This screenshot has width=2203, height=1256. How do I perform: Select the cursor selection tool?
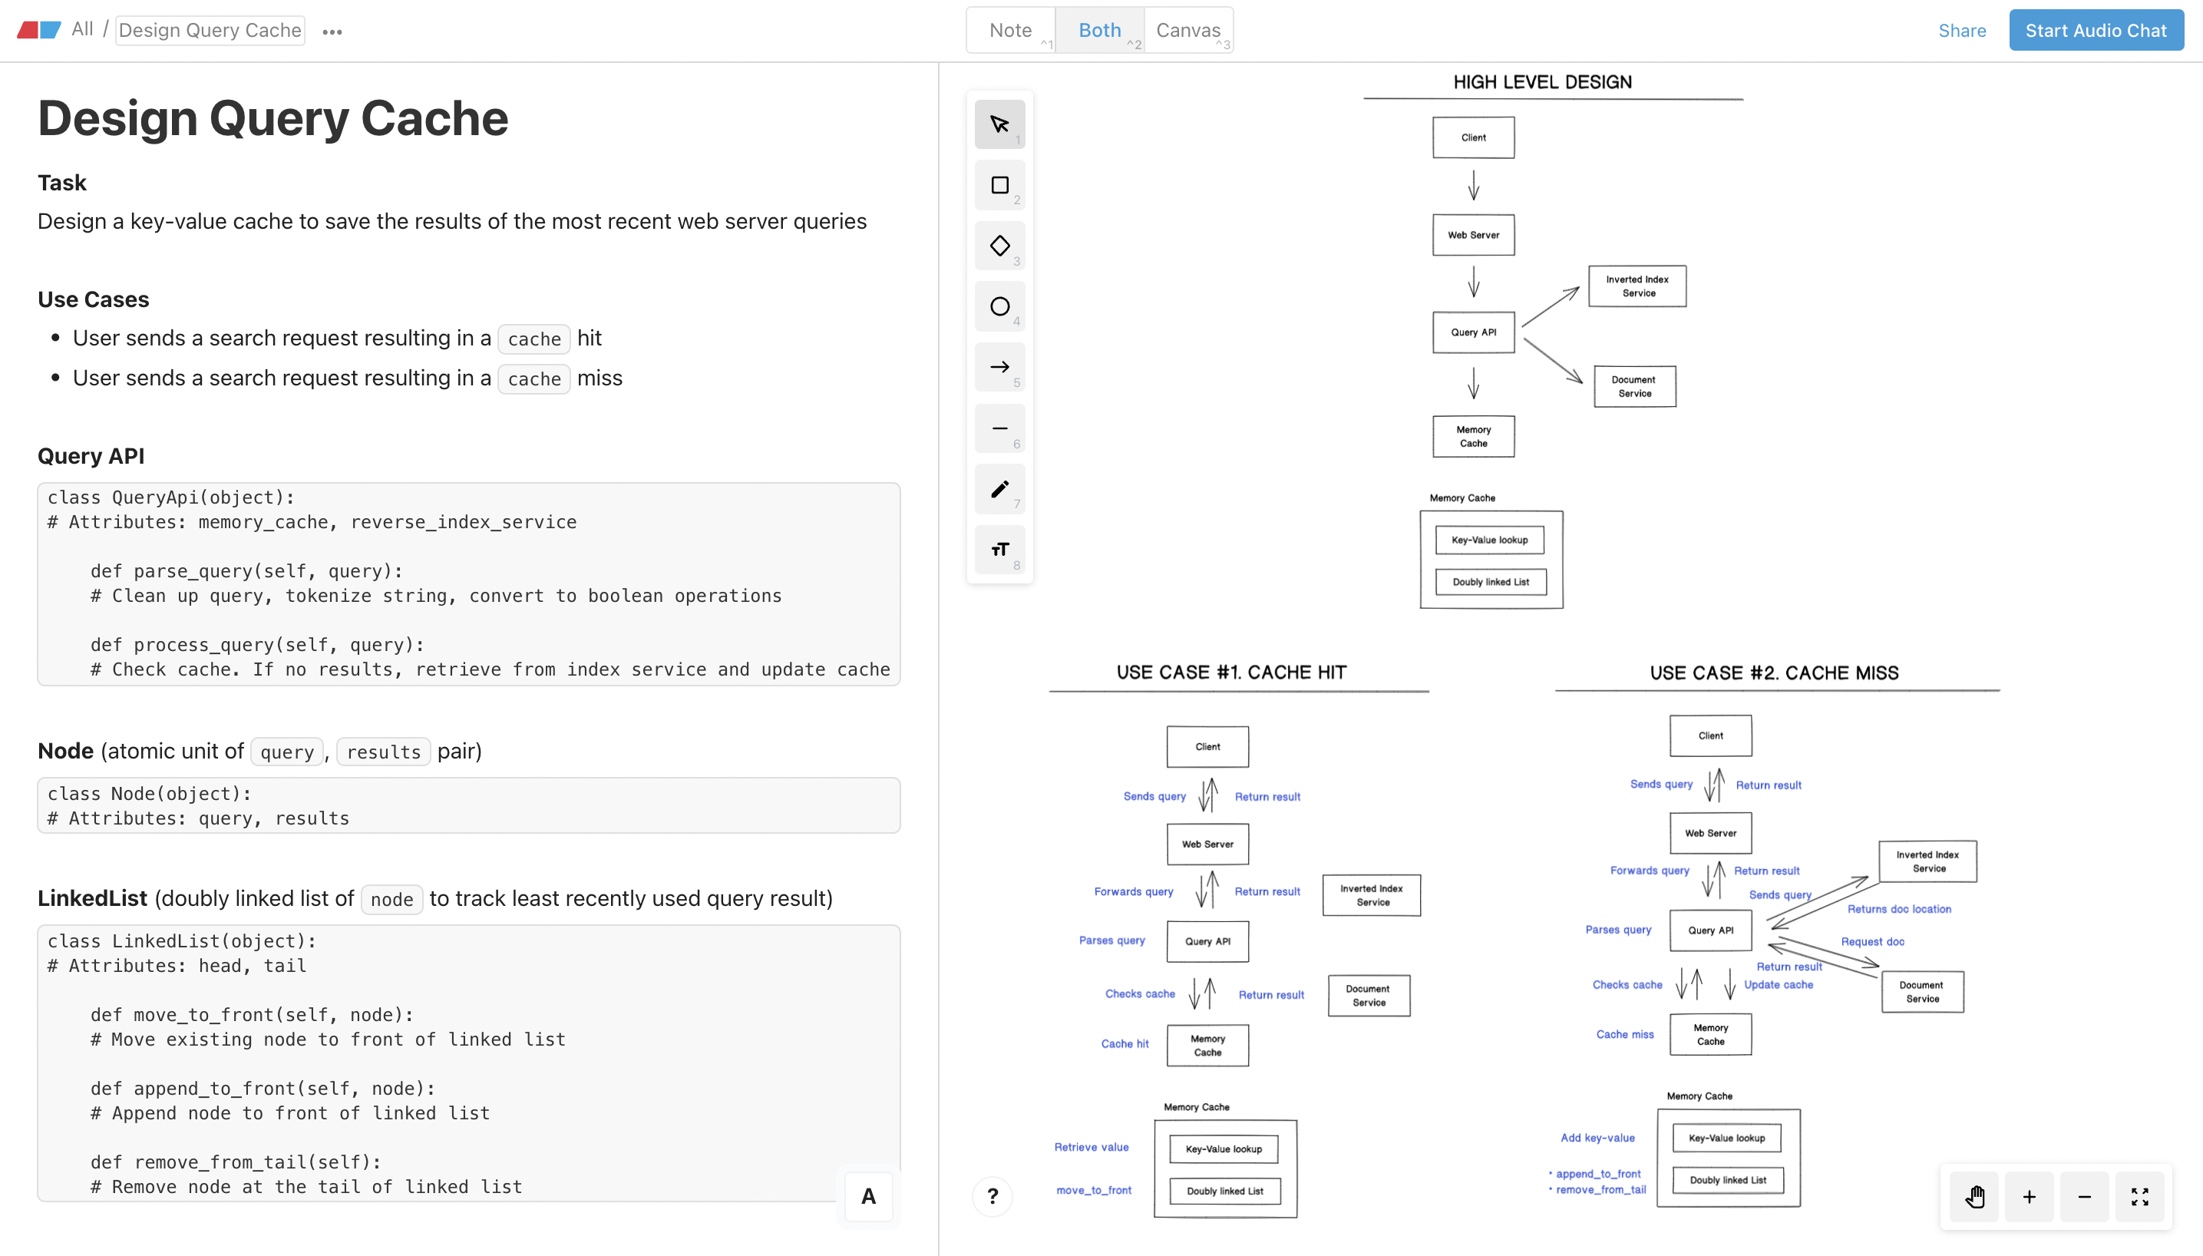click(x=999, y=124)
